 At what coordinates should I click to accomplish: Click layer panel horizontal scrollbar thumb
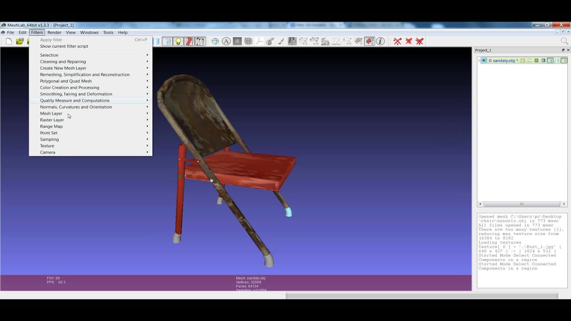point(521,204)
